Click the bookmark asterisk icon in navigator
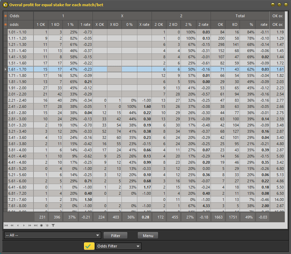 [41, 225]
